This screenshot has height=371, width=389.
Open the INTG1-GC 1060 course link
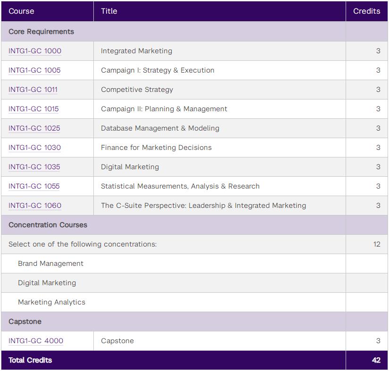[35, 206]
